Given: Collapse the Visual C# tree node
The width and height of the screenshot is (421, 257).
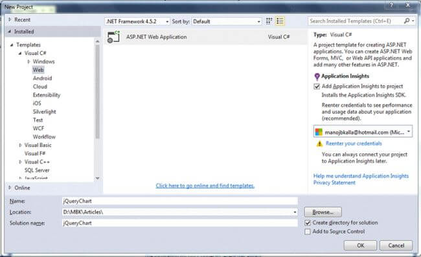Looking at the screenshot, I should [x=20, y=53].
